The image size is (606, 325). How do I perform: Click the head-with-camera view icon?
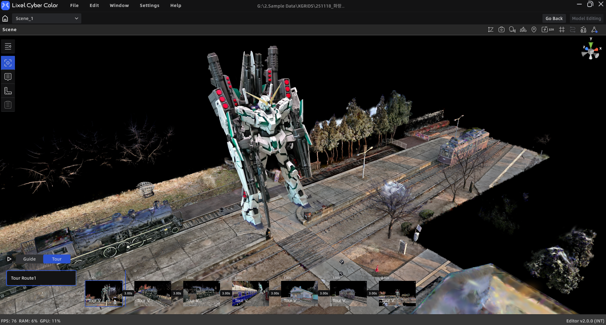512,30
